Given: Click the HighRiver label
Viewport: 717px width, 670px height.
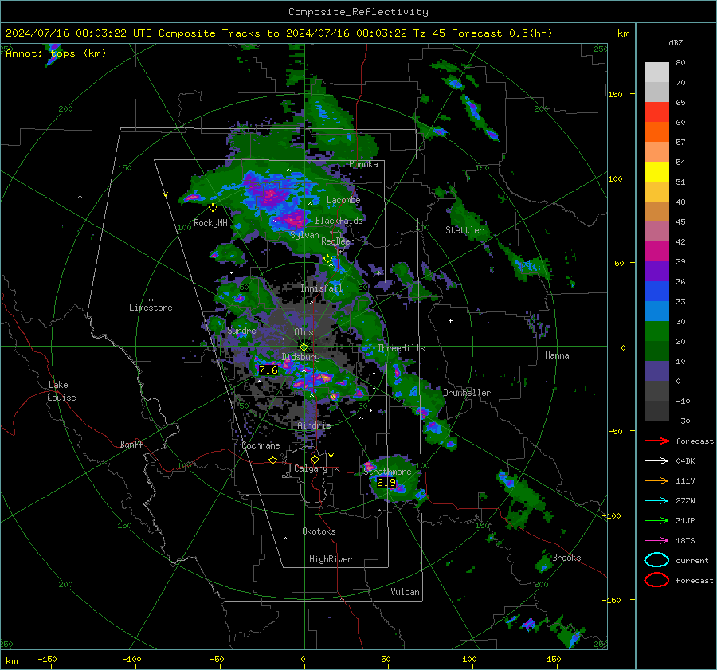Looking at the screenshot, I should (x=331, y=559).
